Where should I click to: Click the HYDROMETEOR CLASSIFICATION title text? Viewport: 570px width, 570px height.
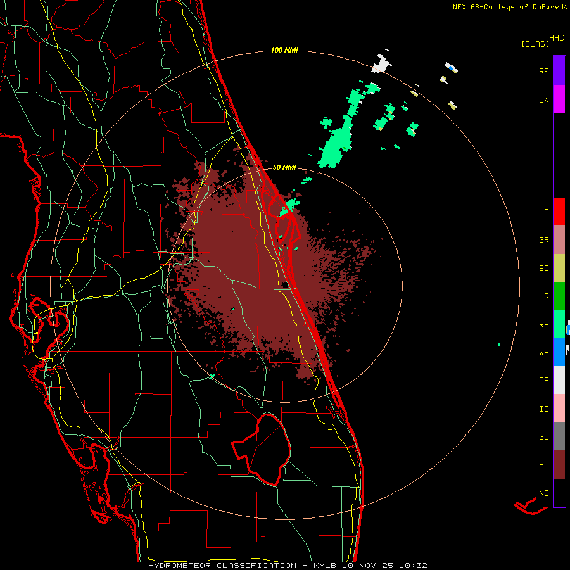coord(222,566)
